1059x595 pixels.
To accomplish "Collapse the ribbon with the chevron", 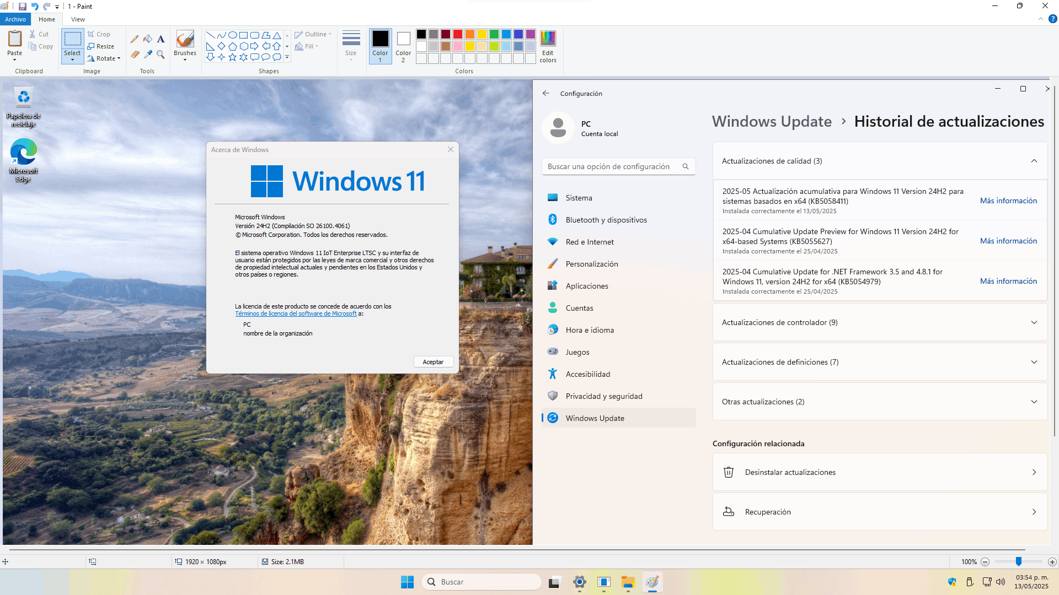I will pos(1041,19).
